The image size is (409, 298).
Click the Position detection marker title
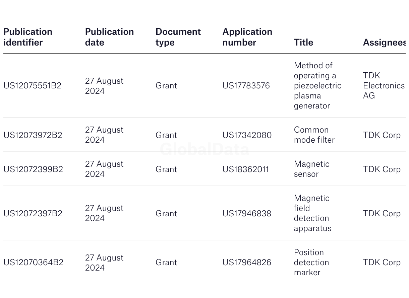click(311, 263)
